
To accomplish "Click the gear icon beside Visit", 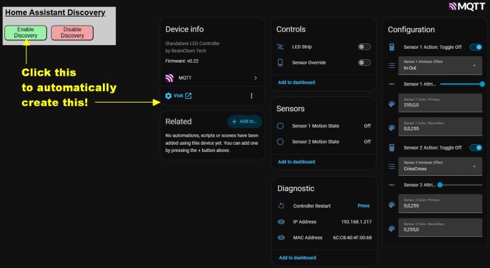I will (168, 96).
